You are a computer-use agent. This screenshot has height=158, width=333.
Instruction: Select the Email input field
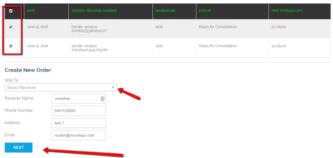[x=78, y=135]
